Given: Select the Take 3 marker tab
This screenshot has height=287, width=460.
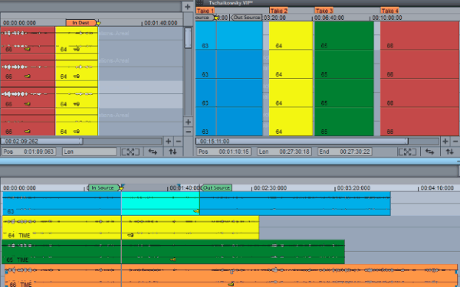Looking at the screenshot, I should click(324, 11).
